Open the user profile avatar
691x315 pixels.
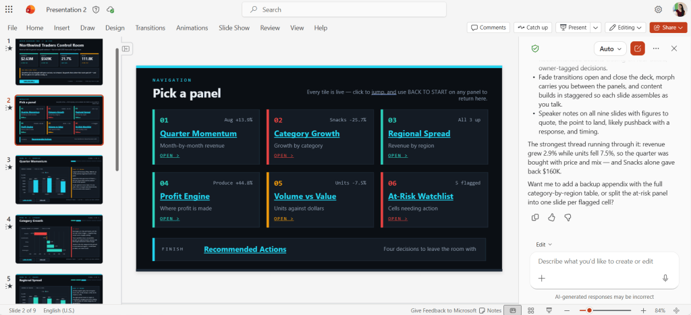[679, 9]
